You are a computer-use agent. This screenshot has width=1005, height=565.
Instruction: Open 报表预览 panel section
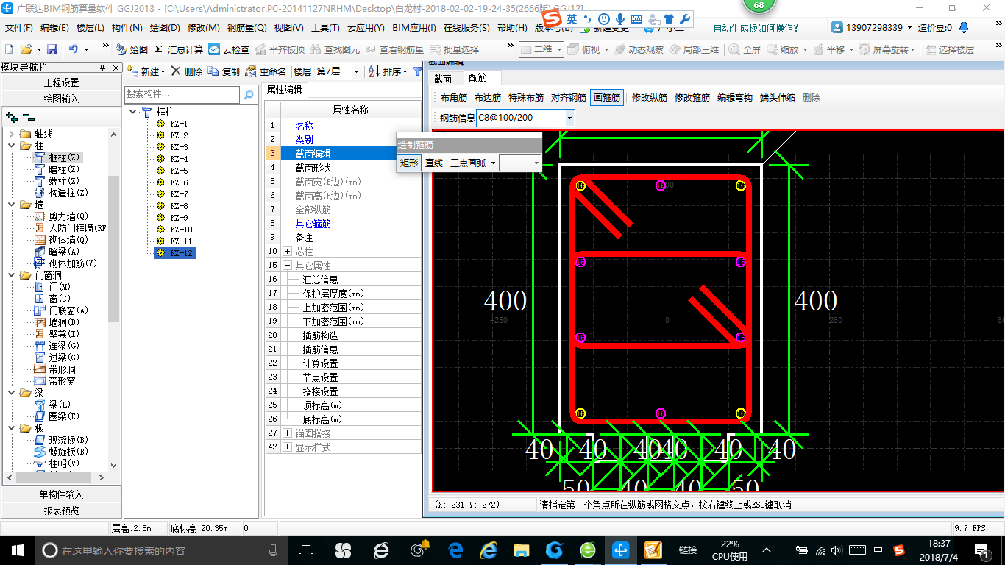[61, 510]
